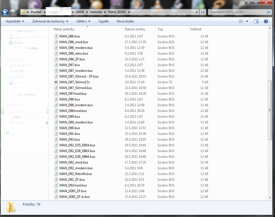Viewport: 275px width, 217px height.
Task: Click the Back navigation arrow button
Action: [5, 12]
